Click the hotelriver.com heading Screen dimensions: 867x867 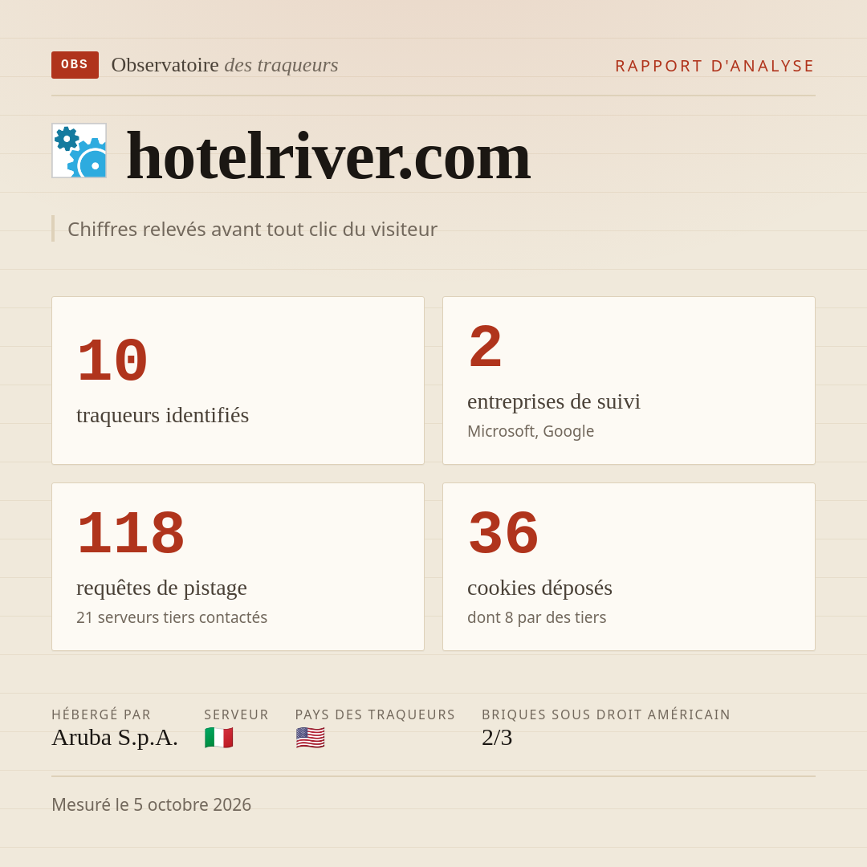(x=328, y=156)
